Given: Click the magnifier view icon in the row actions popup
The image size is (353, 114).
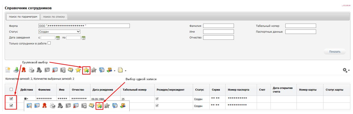Looking at the screenshot, I should click(x=29, y=106).
